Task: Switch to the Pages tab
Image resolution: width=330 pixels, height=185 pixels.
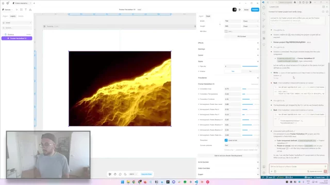Action: pyautogui.click(x=5, y=16)
